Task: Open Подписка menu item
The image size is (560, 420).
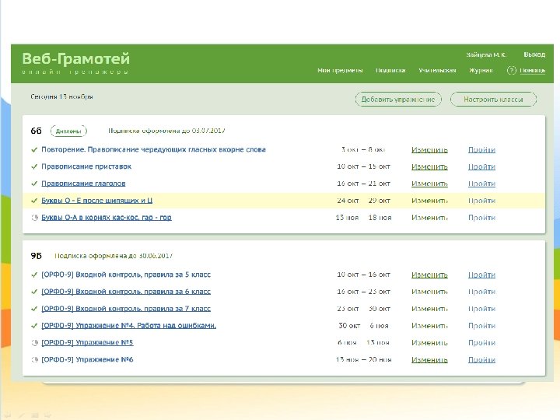Action: tap(390, 70)
